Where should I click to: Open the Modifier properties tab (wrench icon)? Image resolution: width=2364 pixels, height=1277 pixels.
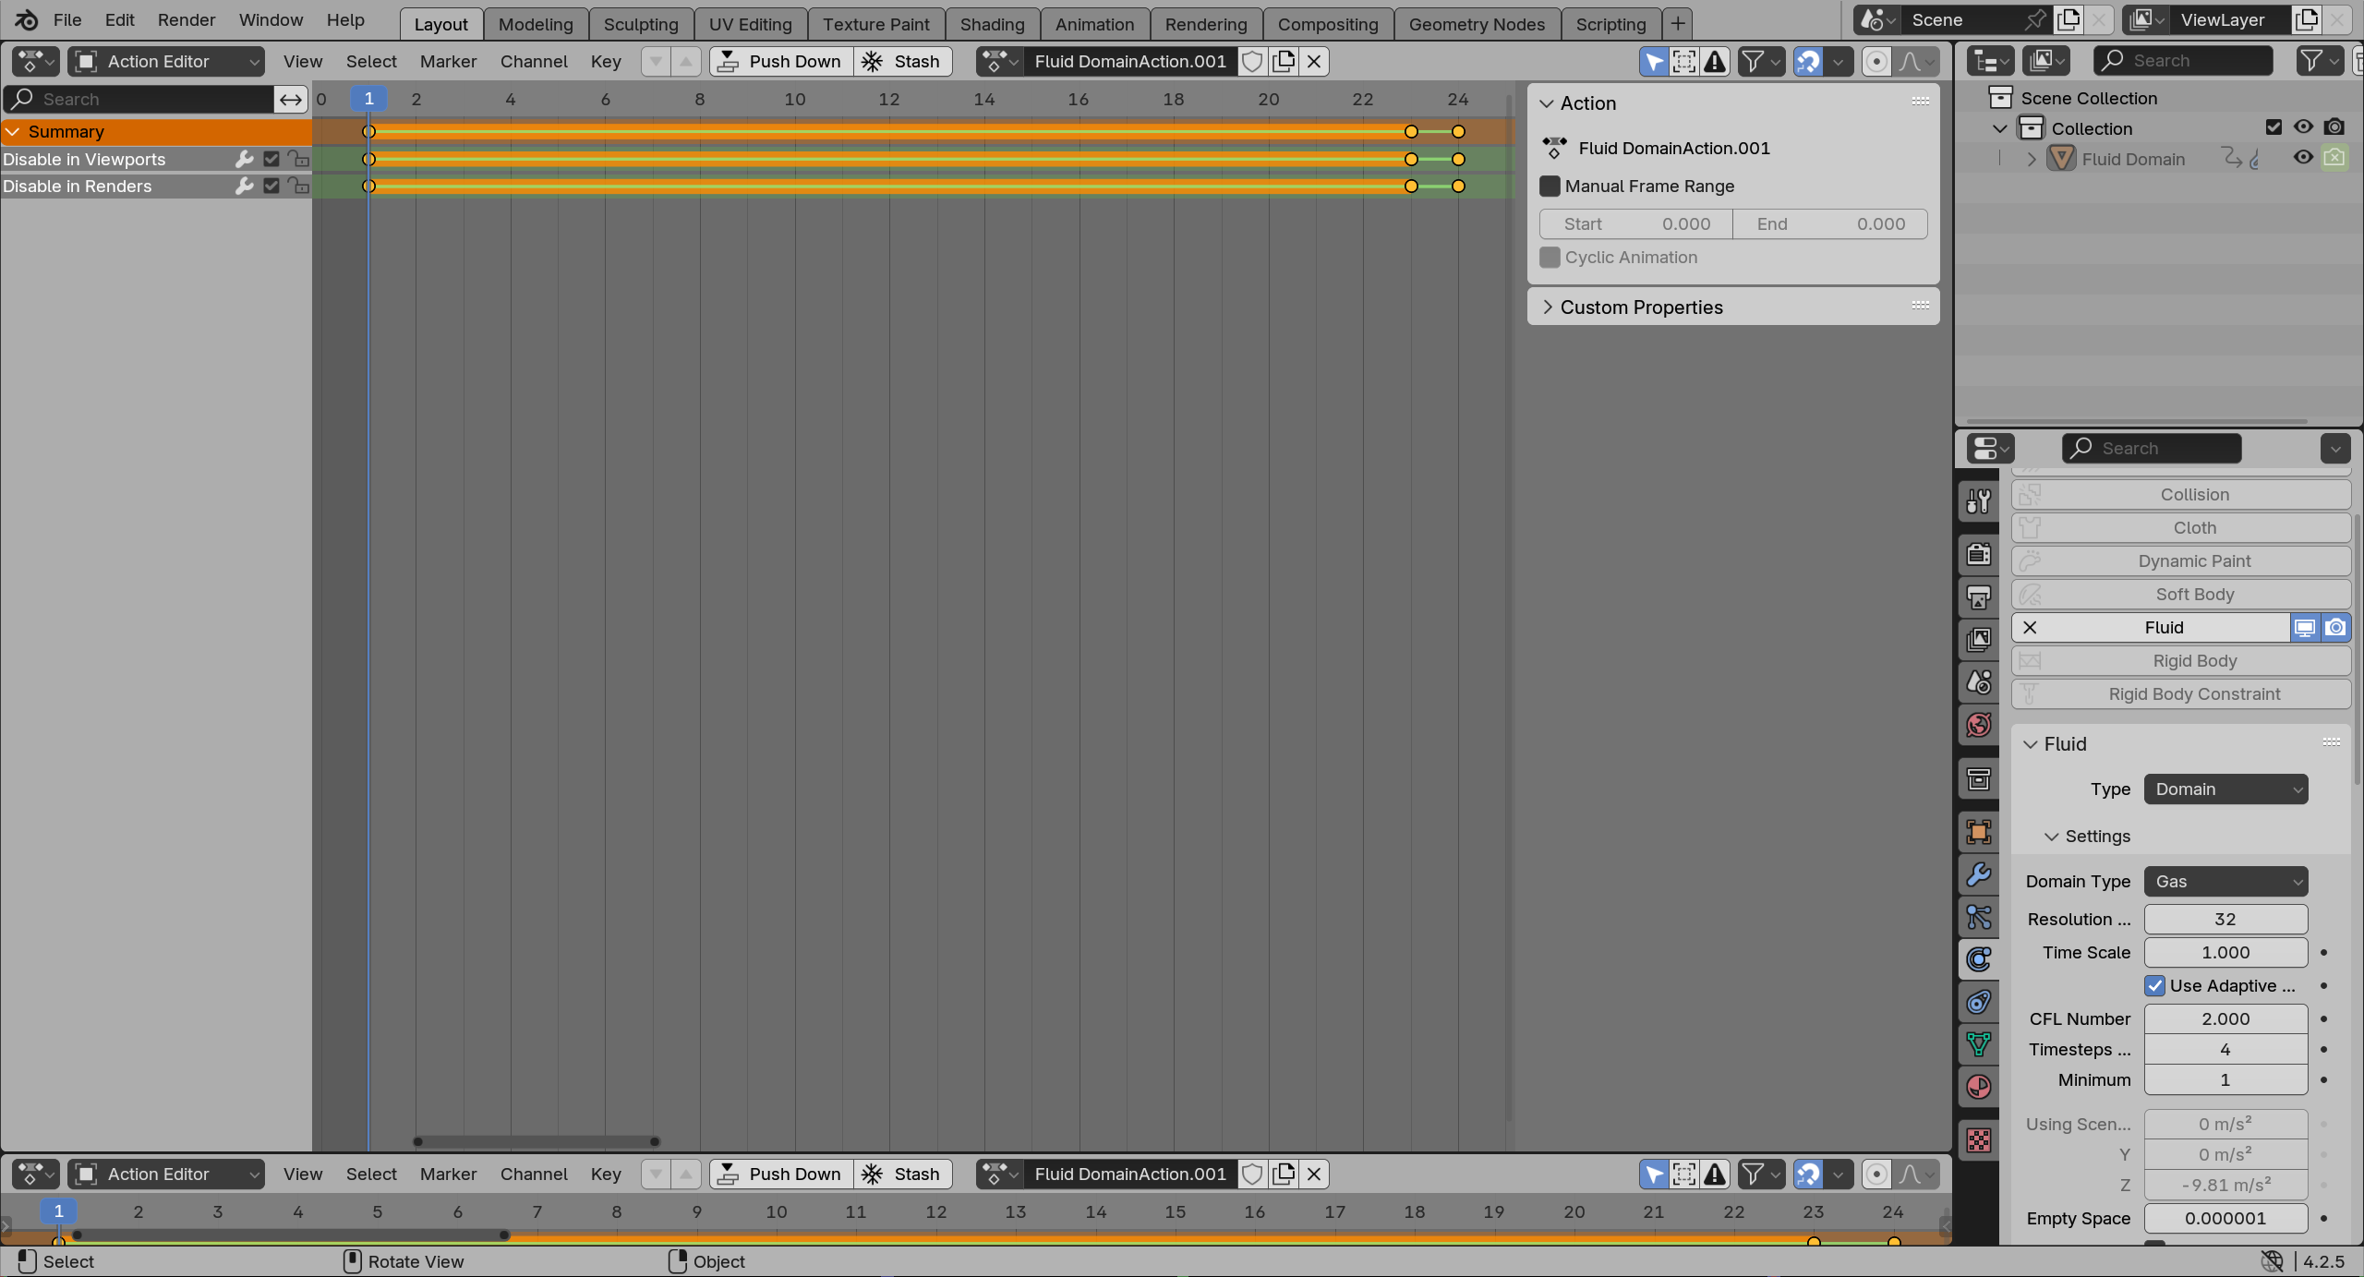[1979, 875]
